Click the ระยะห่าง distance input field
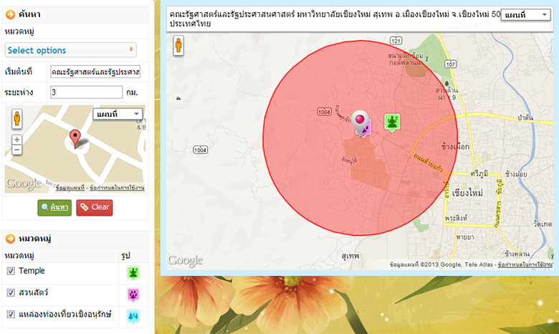The image size is (559, 334). 86,92
